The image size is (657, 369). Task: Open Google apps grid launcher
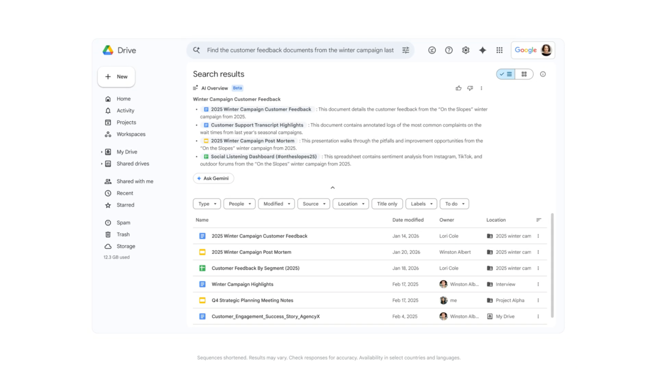point(499,50)
